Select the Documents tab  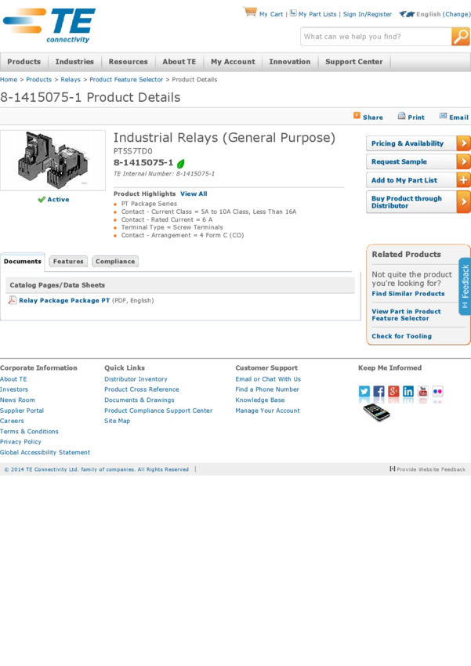click(x=23, y=261)
